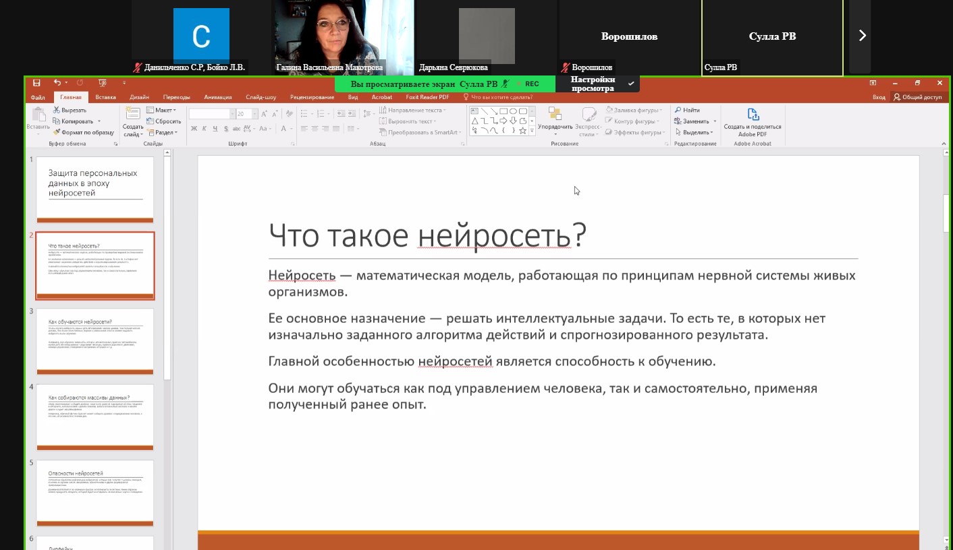Click Общий доступ share button
Screen dimensions: 953x550
pyautogui.click(x=917, y=97)
